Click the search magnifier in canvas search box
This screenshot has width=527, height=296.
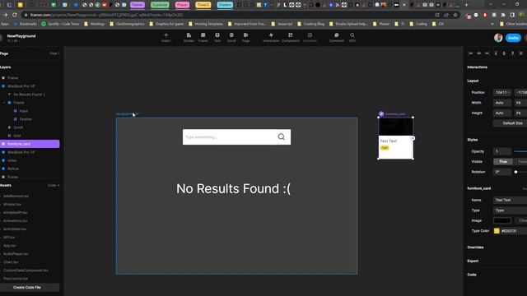tap(282, 137)
